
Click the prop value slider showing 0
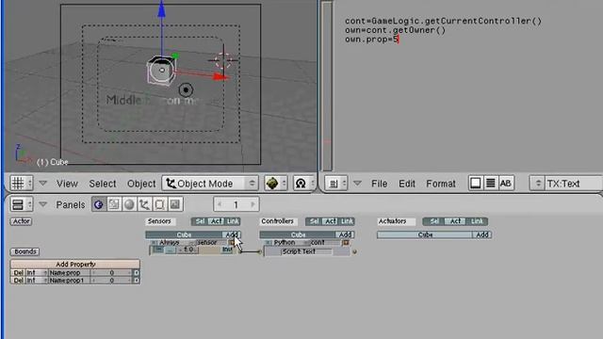(x=111, y=272)
